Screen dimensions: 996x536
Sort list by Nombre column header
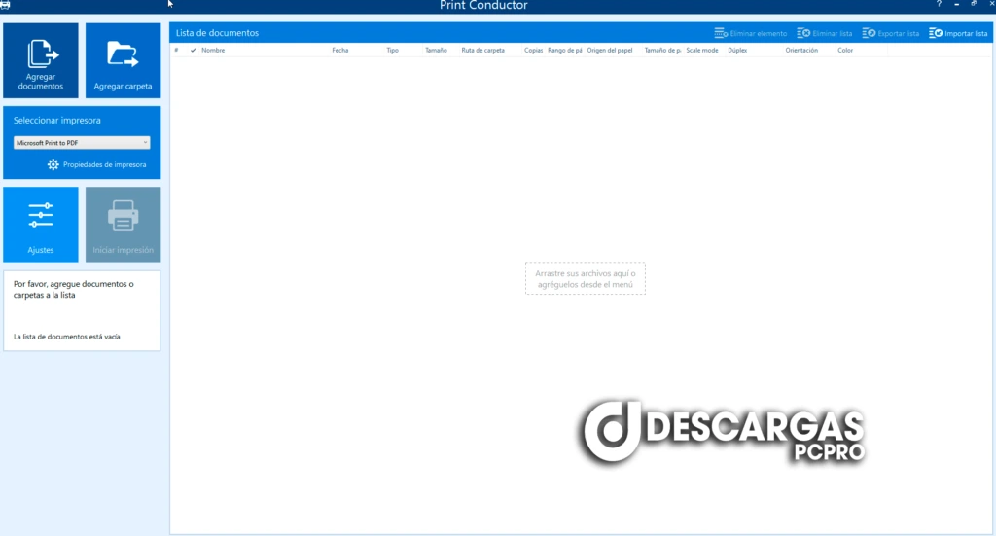point(213,50)
